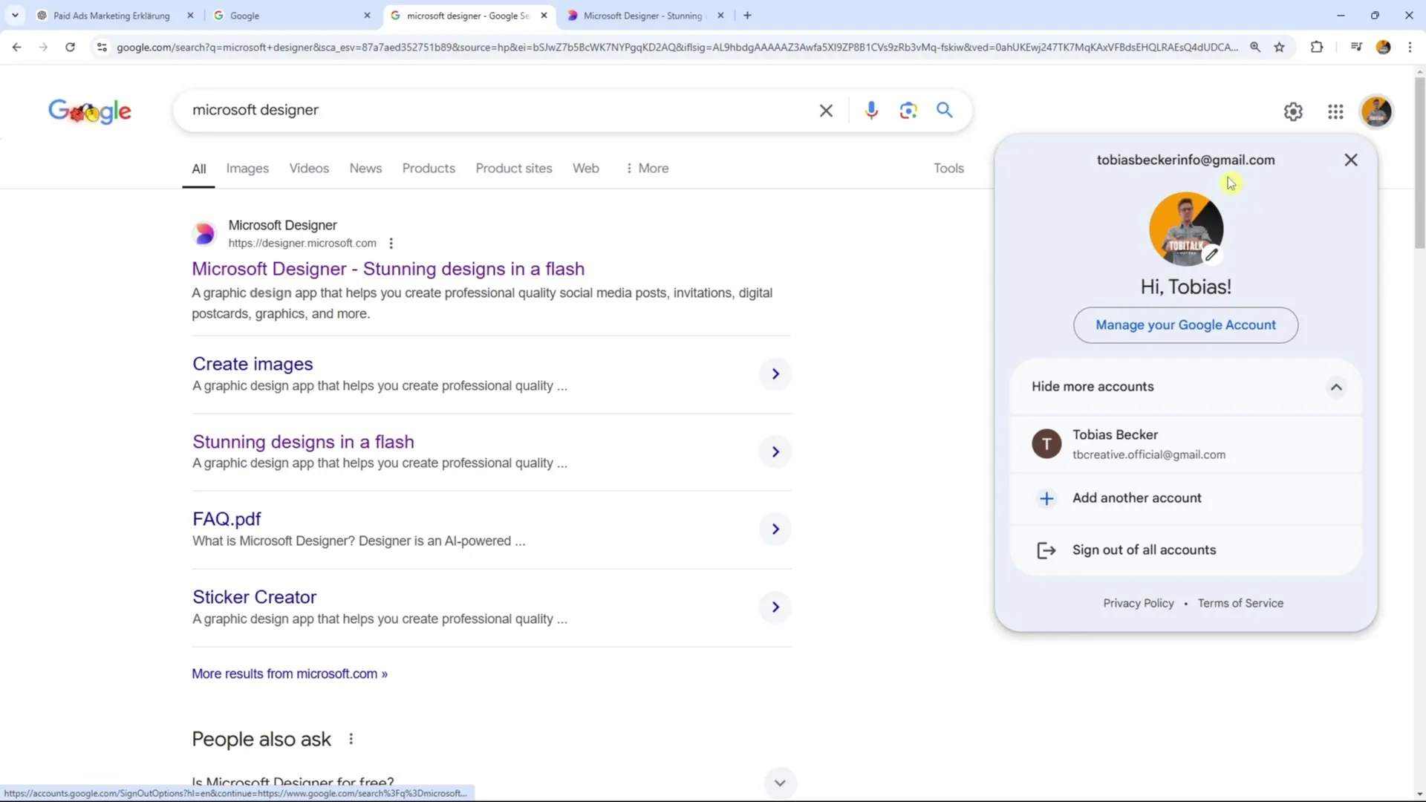The image size is (1426, 802).
Task: Reload the current page
Action: tap(70, 47)
